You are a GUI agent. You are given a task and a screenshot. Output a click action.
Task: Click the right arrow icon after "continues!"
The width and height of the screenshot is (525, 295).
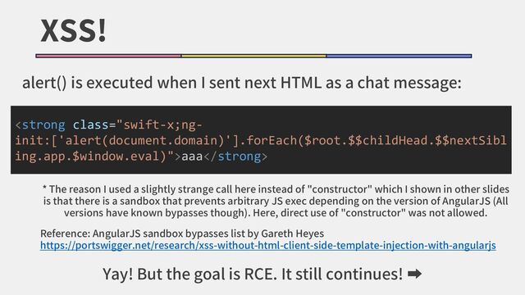click(414, 275)
